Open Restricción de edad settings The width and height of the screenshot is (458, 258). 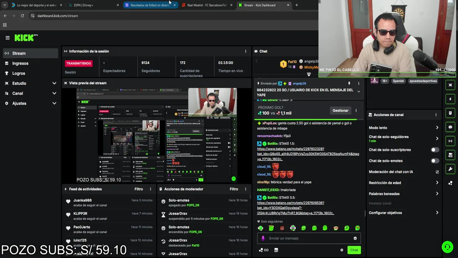(x=404, y=183)
